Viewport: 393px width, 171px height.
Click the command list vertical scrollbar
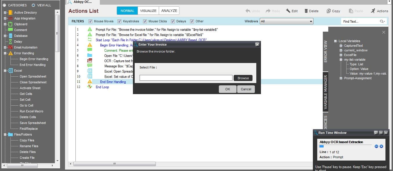(57, 33)
